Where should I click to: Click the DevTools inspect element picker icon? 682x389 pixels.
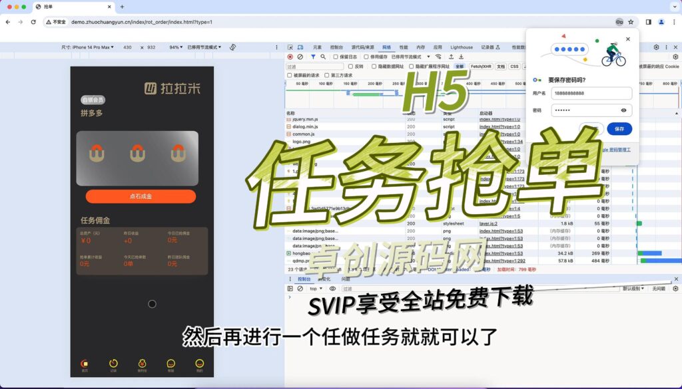tap(290, 47)
